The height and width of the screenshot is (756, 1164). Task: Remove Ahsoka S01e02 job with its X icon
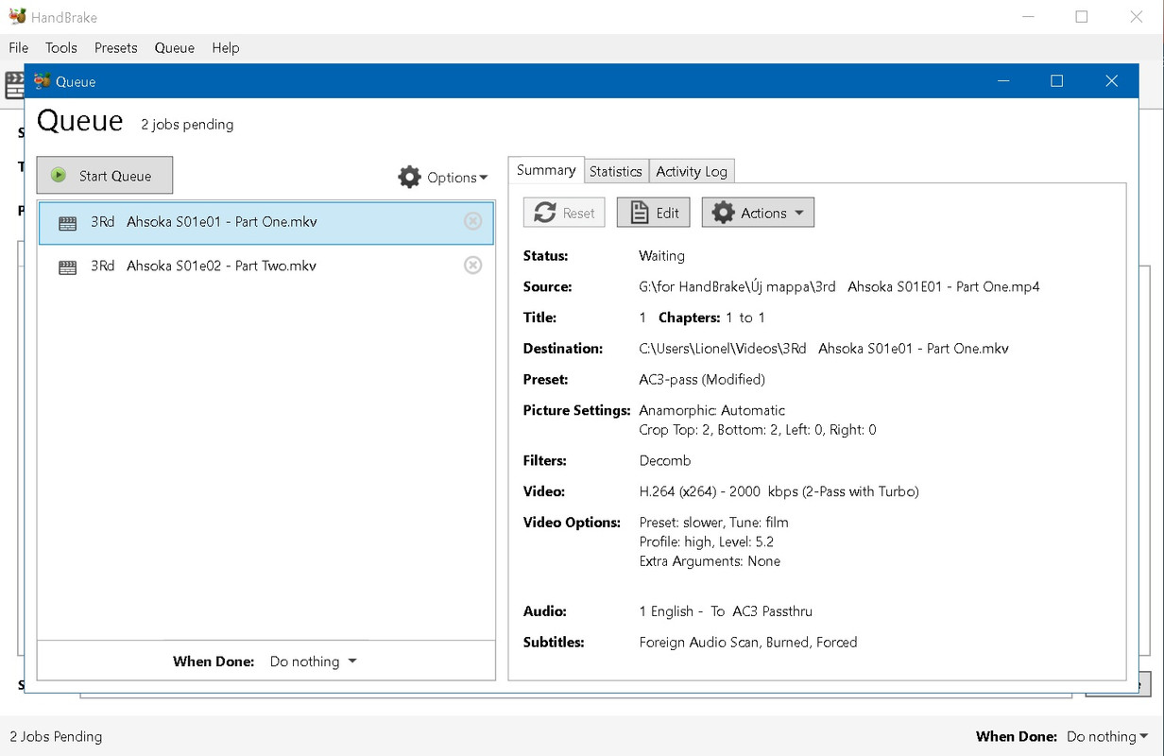[473, 266]
